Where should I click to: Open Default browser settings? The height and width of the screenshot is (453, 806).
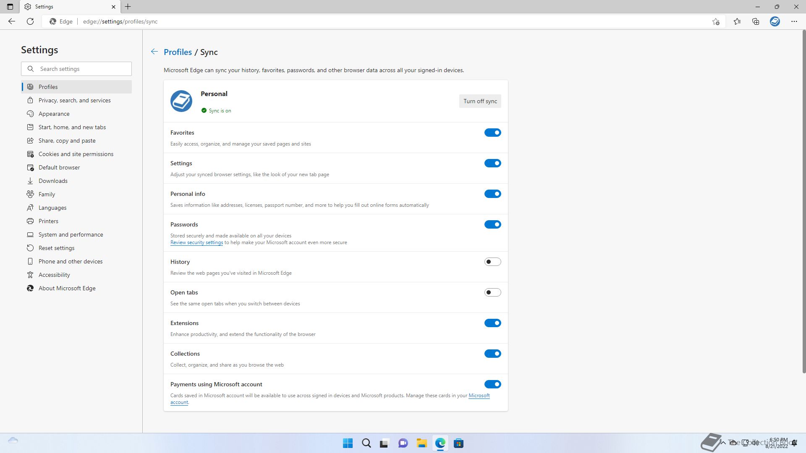tap(76, 167)
